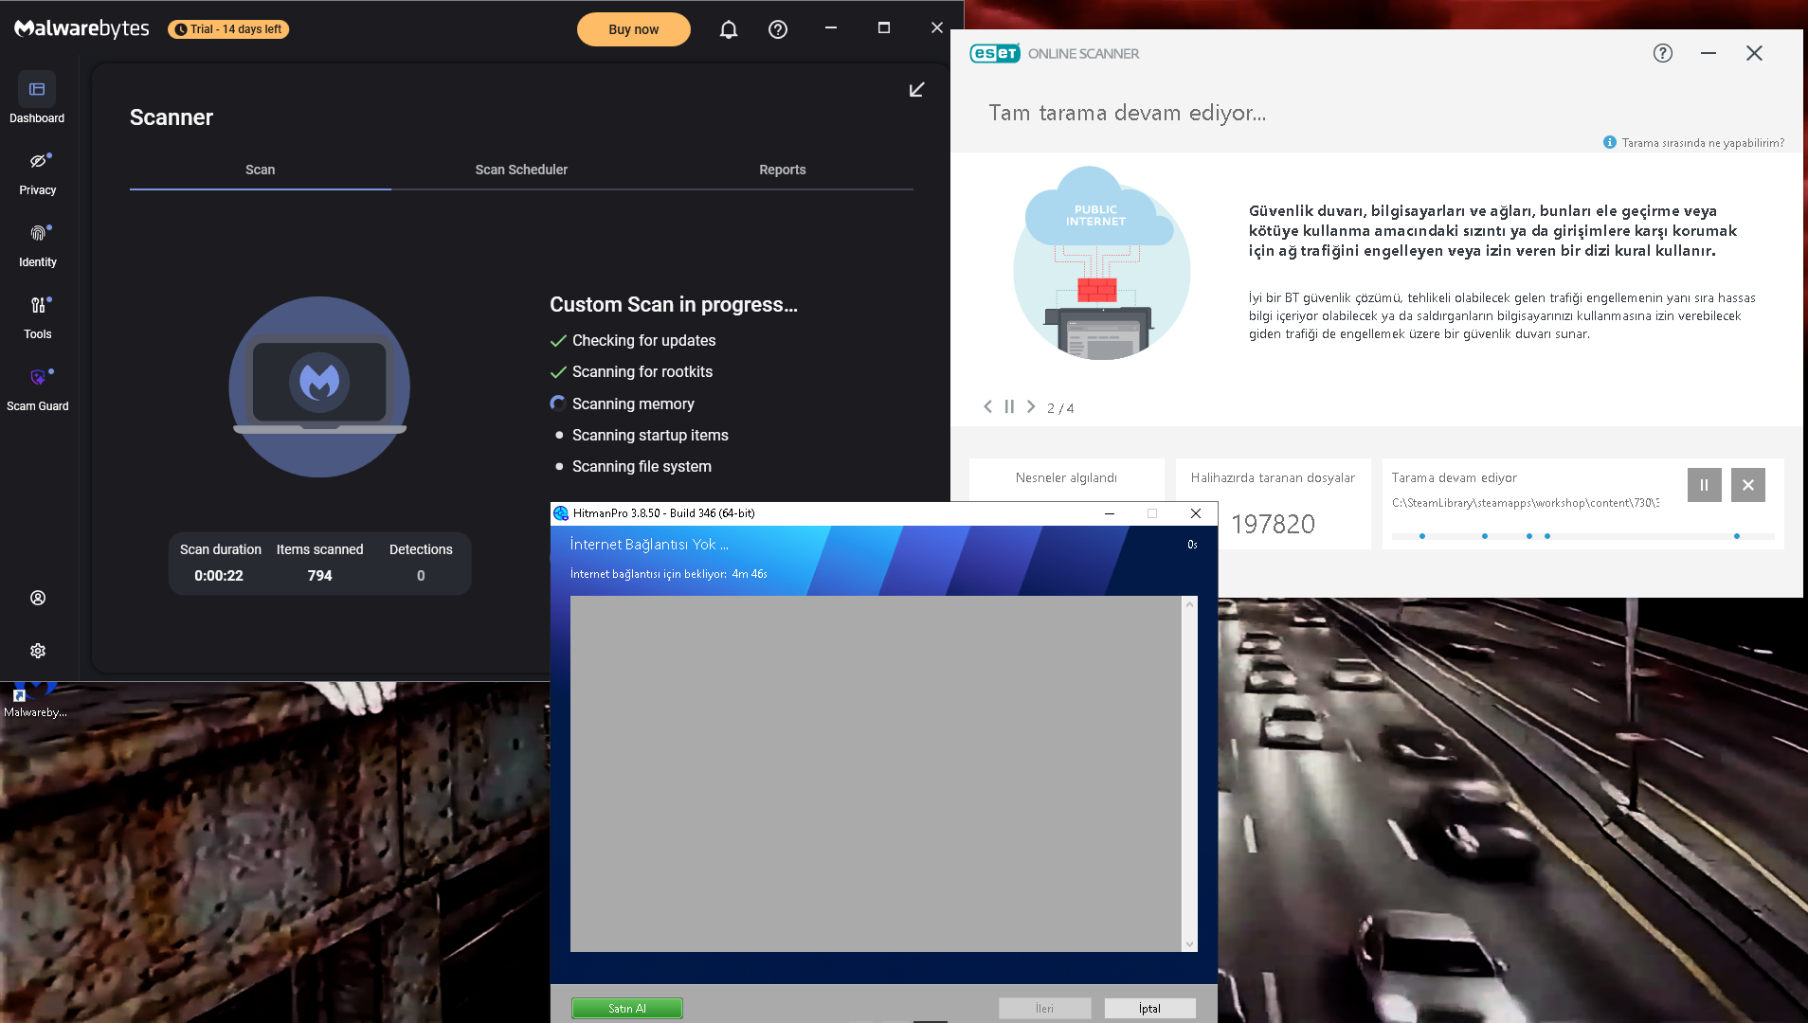
Task: Go to next ESET slide
Action: 1031,406
